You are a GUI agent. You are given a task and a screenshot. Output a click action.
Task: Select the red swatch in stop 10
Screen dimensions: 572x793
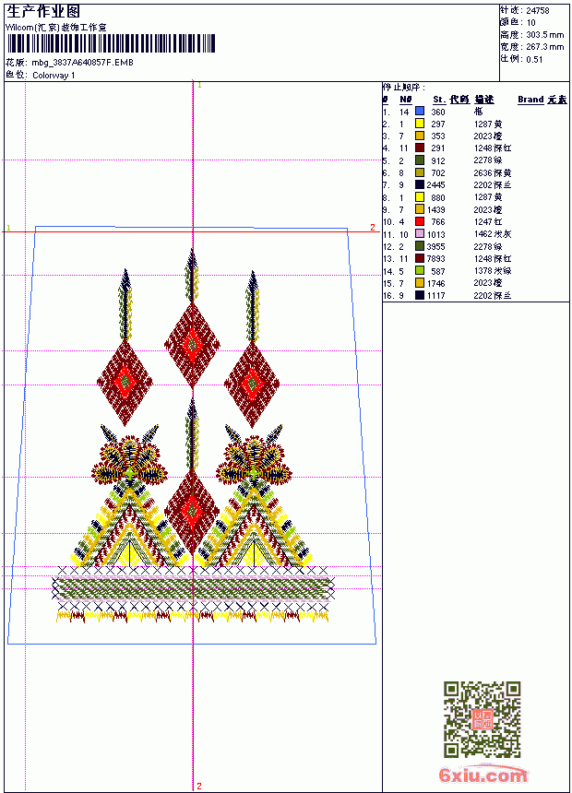tap(419, 221)
